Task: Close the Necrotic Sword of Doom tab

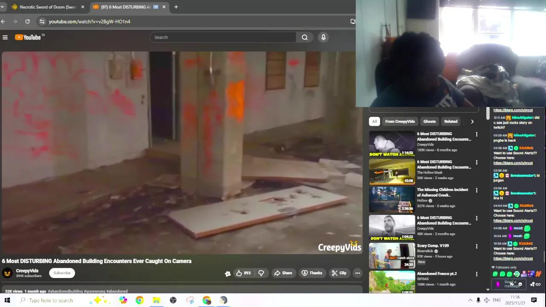Action: click(x=83, y=7)
